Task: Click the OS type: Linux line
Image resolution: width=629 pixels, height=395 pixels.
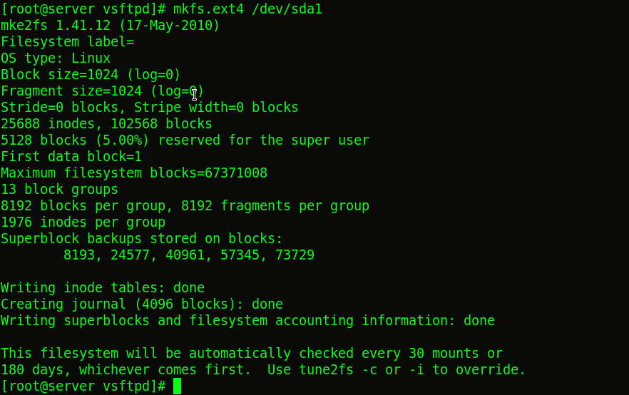Action: (x=56, y=58)
